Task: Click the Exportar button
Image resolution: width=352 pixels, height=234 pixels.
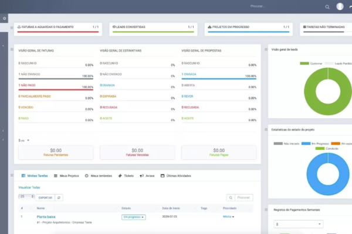Action: pos(45,198)
